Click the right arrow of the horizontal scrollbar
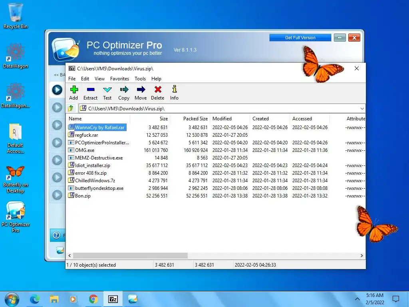 point(362,255)
